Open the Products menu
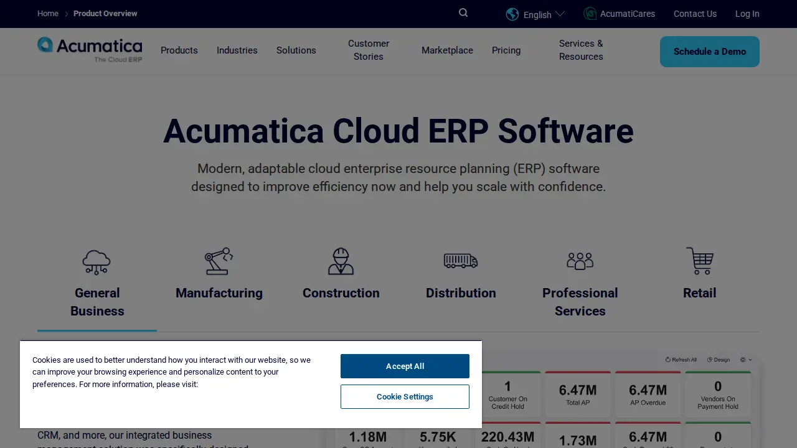Image resolution: width=797 pixels, height=448 pixels. (179, 50)
